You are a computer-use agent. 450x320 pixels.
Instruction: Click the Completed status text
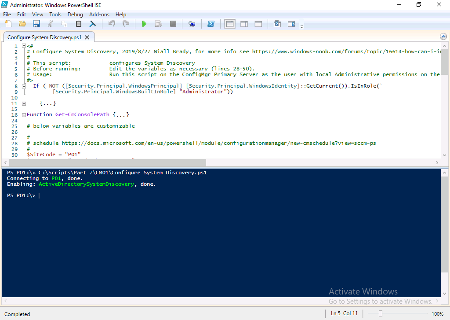[x=17, y=314]
